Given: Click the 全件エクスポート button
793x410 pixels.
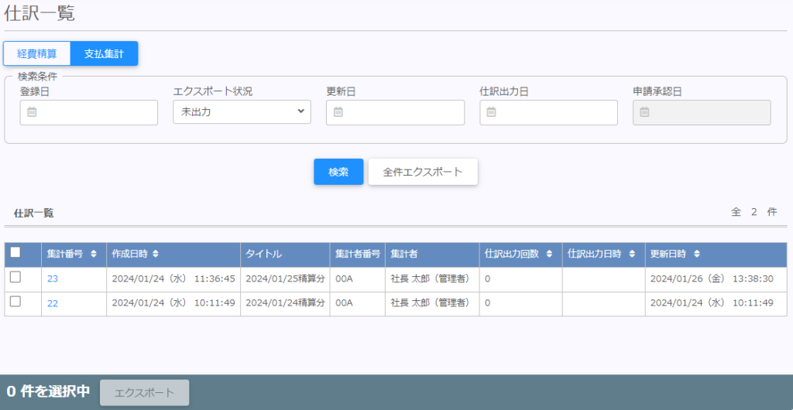Looking at the screenshot, I should tap(423, 172).
